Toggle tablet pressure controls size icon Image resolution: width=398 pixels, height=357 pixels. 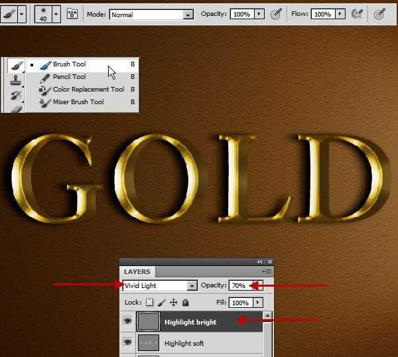379,14
